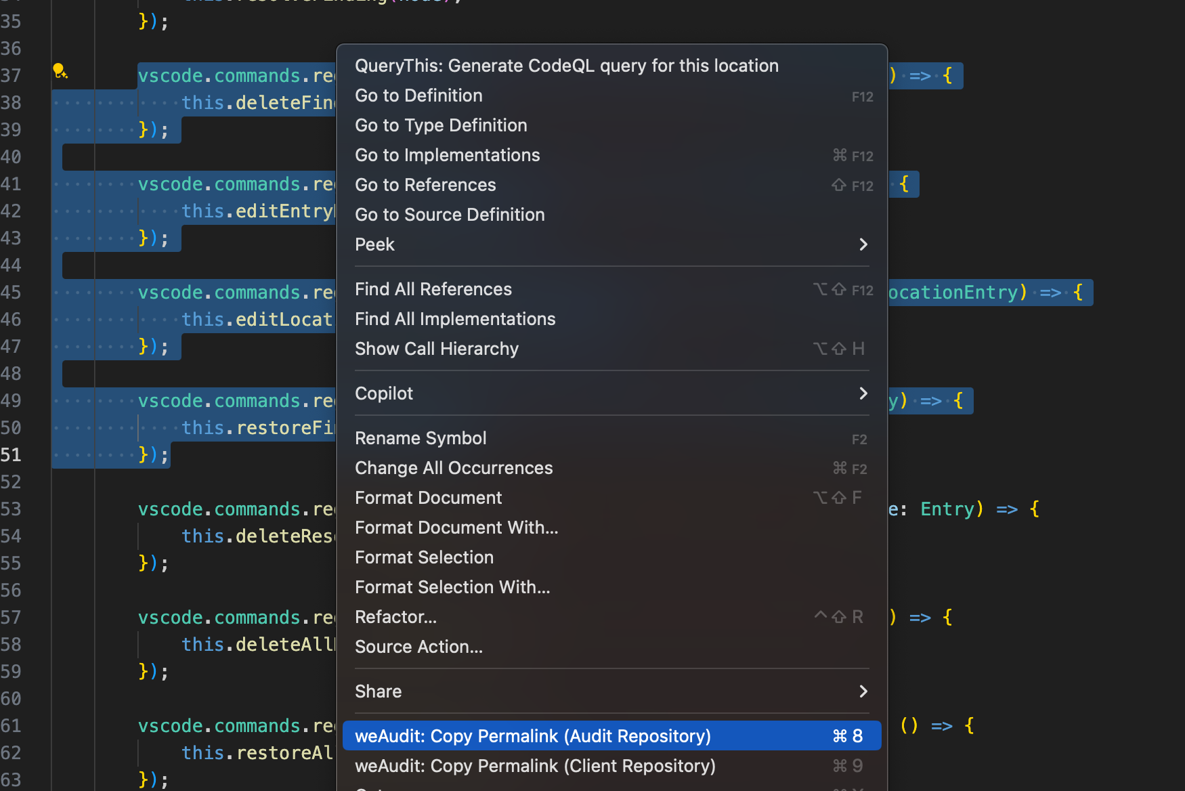Choose Find All Implementations
Screen dimensions: 1185x791
click(x=611, y=319)
